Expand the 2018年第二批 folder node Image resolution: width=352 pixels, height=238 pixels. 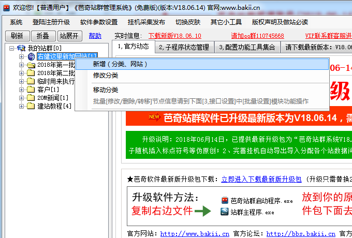(22, 73)
